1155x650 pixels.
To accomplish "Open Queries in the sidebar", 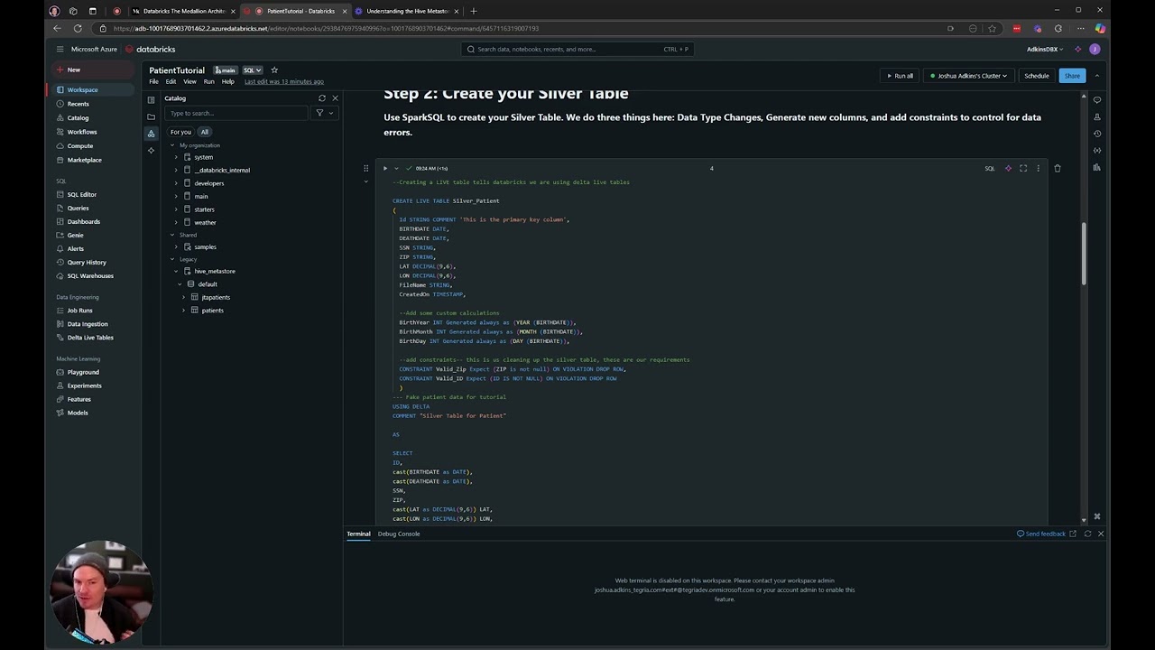I will point(78,208).
